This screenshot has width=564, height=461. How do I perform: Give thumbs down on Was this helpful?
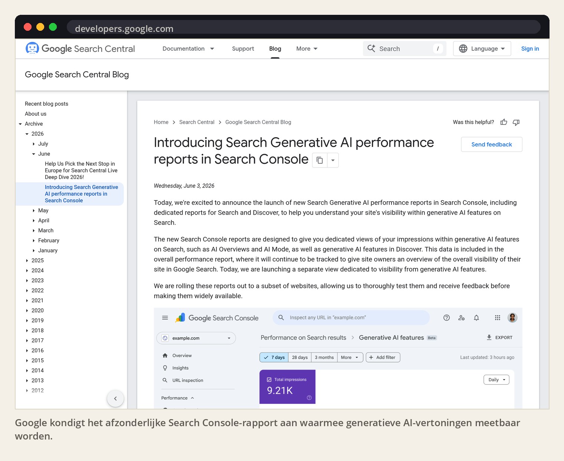516,122
